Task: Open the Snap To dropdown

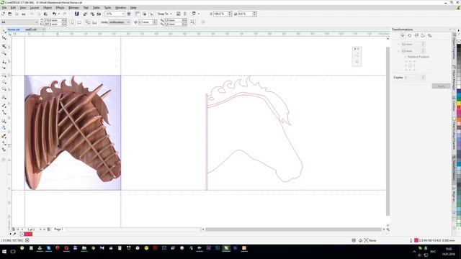Action: click(x=164, y=14)
